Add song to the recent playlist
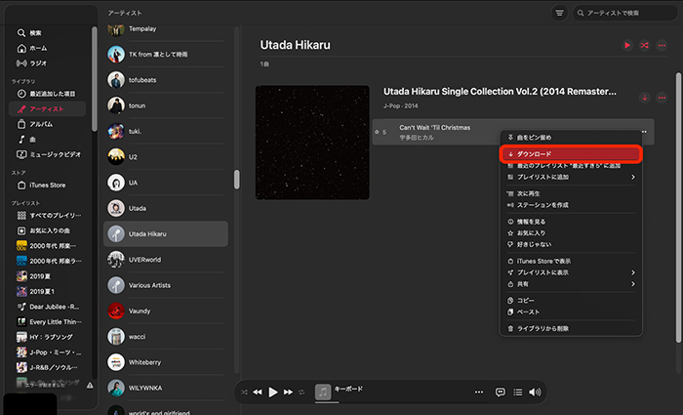 tap(571, 166)
